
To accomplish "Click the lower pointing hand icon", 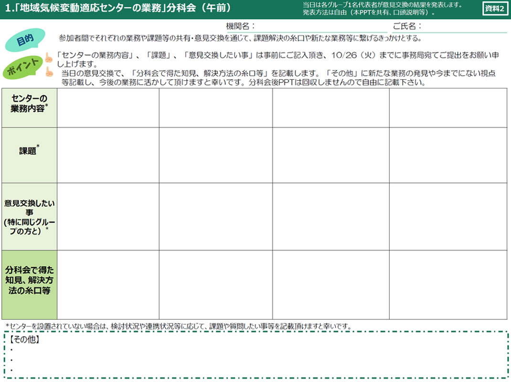I will [48, 72].
